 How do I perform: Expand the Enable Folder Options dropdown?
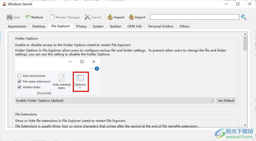tap(212, 101)
